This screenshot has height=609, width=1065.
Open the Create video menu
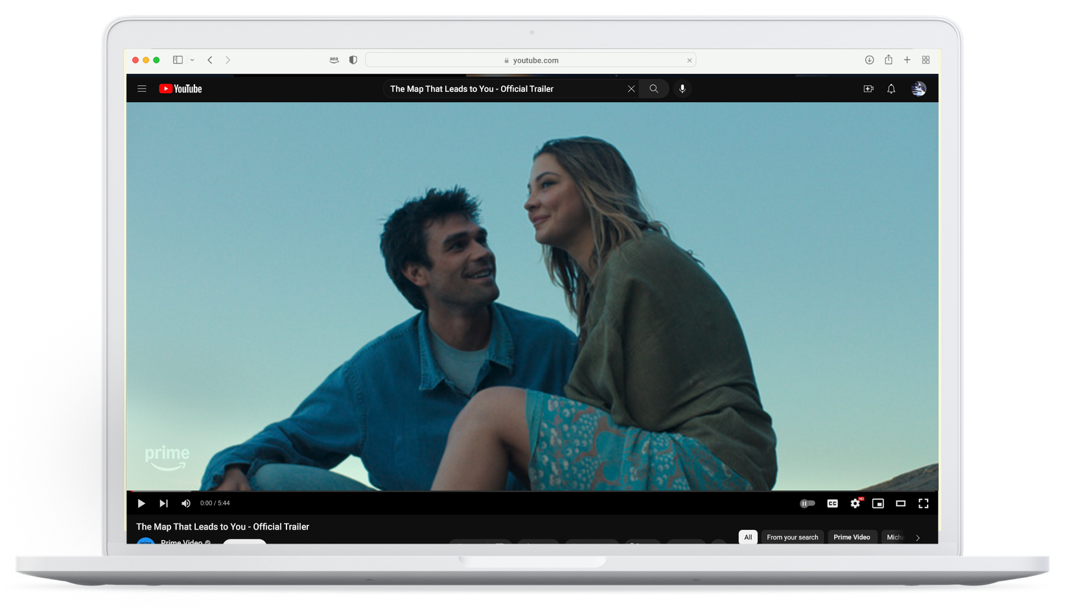869,89
